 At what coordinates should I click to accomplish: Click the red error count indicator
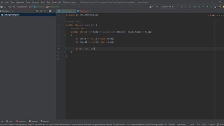pyautogui.click(x=209, y=15)
